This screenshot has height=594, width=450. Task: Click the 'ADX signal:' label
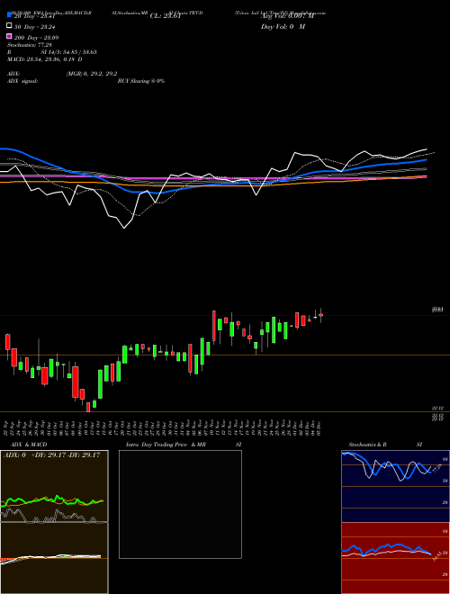coord(22,81)
